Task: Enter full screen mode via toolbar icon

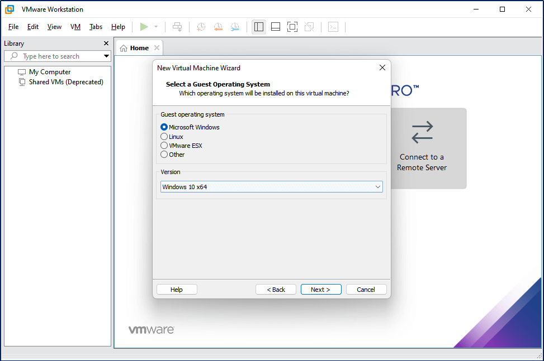Action: point(292,27)
